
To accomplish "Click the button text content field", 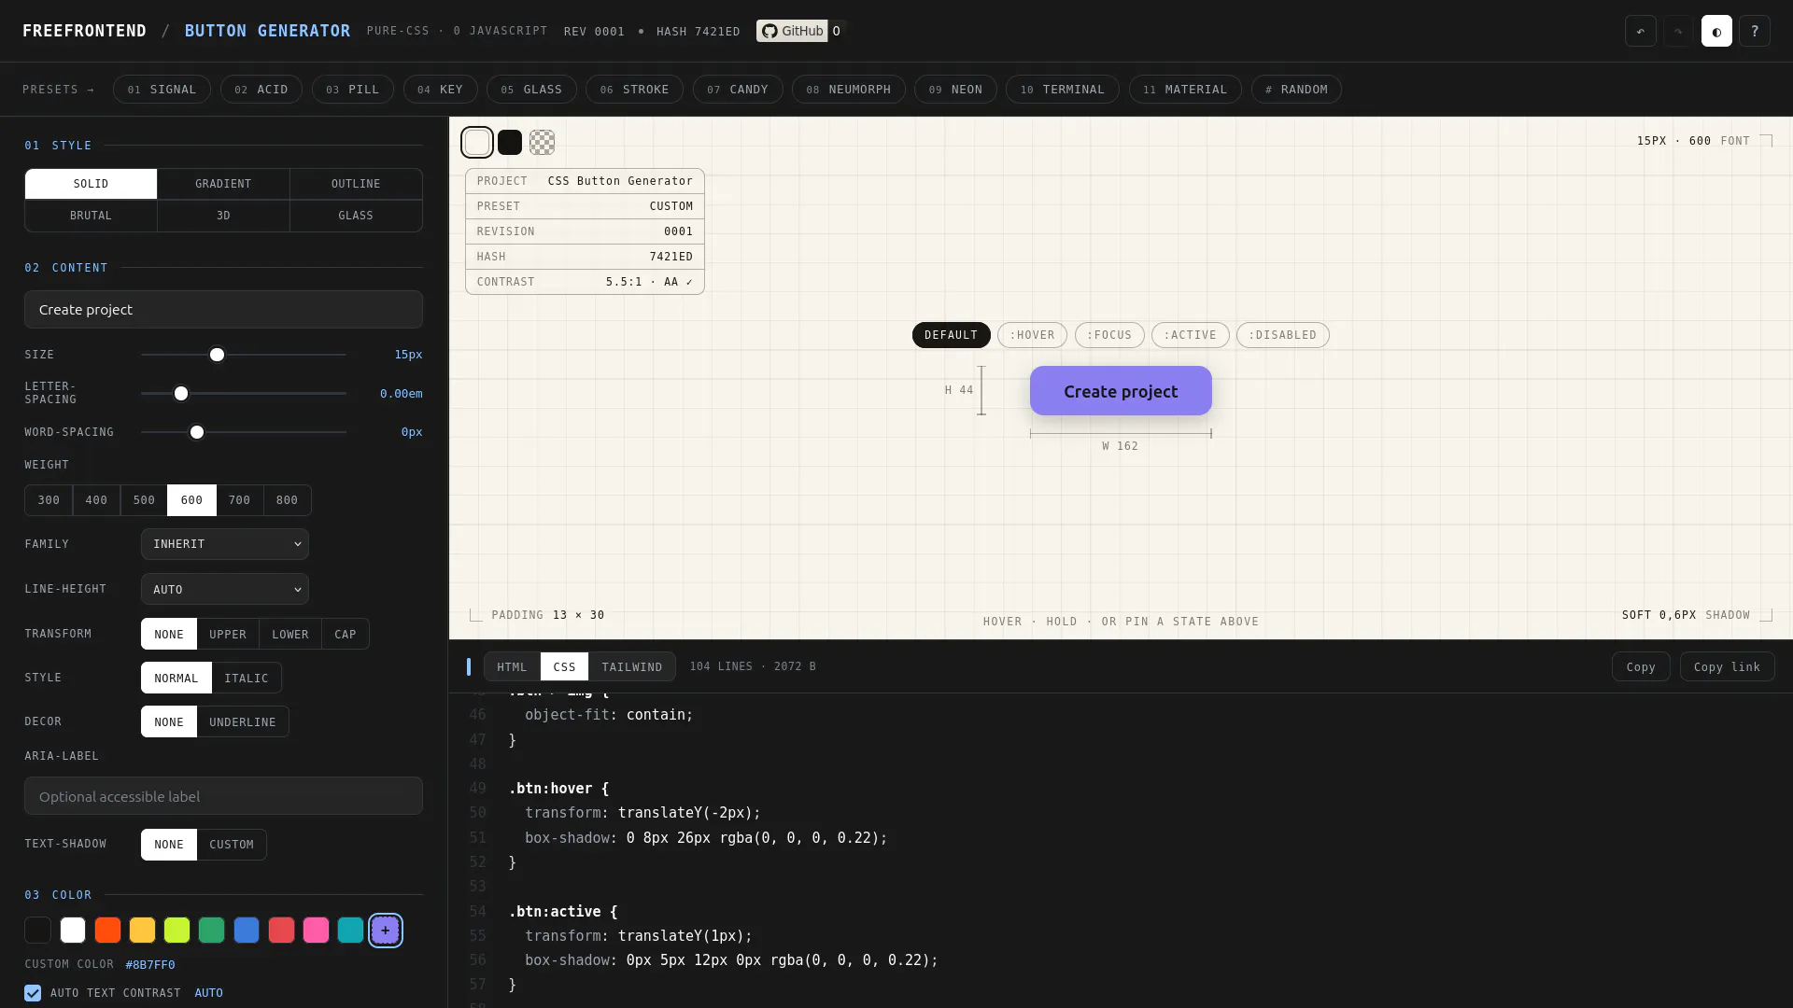I will pos(223,310).
